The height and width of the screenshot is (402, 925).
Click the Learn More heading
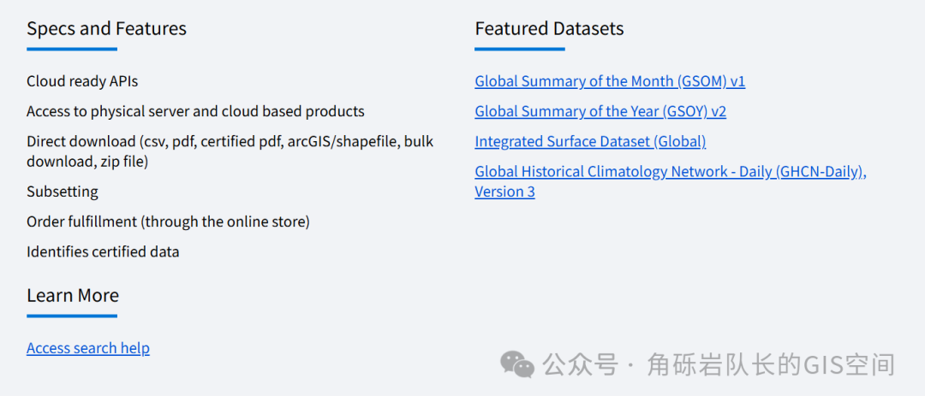73,295
